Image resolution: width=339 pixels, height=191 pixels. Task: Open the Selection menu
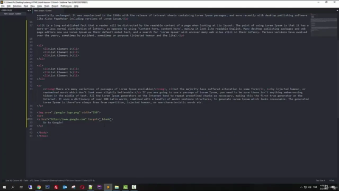pyautogui.click(x=17, y=6)
